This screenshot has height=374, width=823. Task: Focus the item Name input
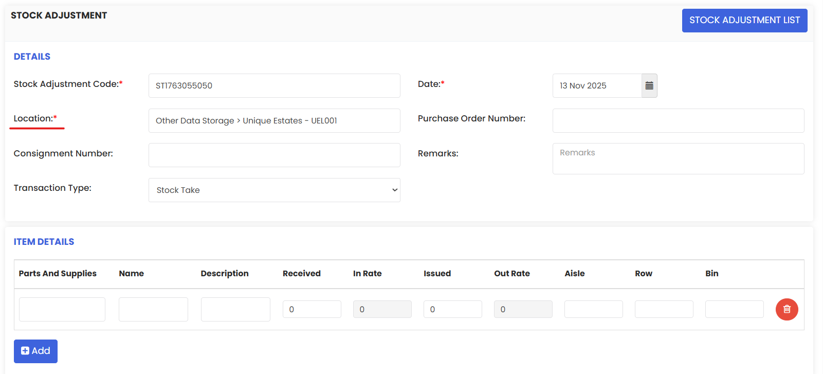pos(153,309)
